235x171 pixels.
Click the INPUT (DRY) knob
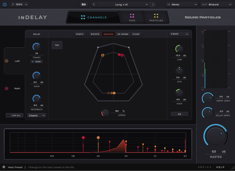click(x=208, y=98)
